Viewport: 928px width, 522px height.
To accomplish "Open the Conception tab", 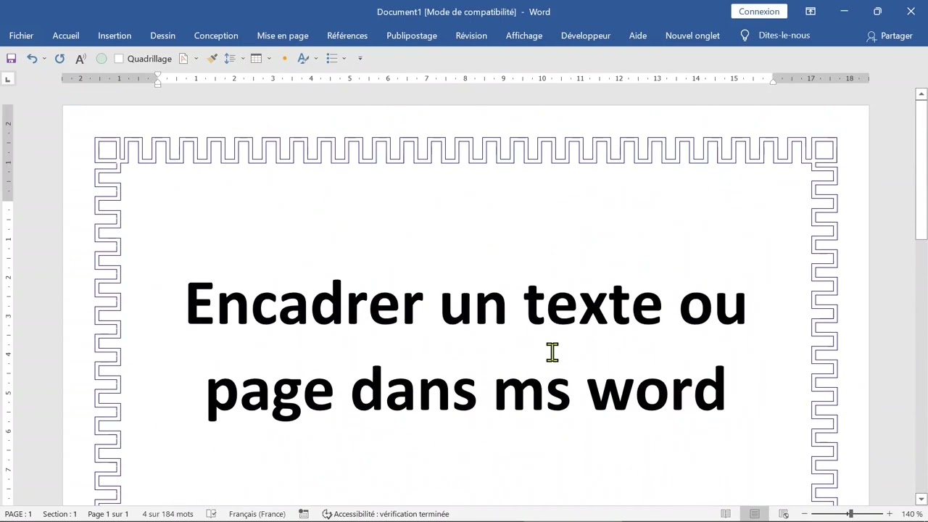I will 216,36.
